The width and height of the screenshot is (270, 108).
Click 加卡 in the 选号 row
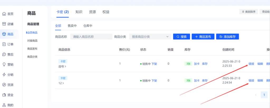click(x=197, y=64)
